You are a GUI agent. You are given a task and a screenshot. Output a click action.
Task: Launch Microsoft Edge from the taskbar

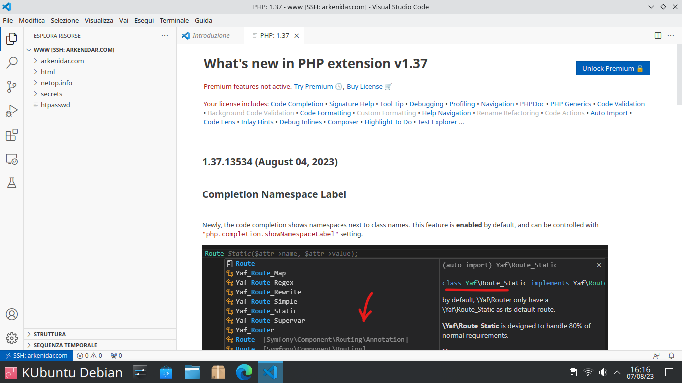pyautogui.click(x=244, y=372)
